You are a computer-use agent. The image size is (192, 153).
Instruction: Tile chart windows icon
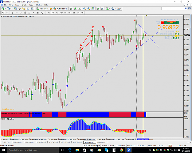click(93, 9)
